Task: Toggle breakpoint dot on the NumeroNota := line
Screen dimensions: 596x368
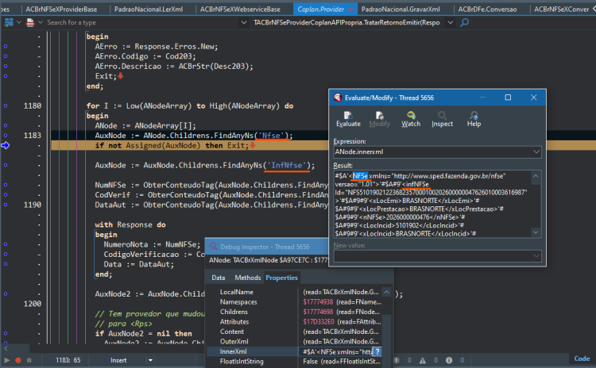Action: (x=6, y=244)
